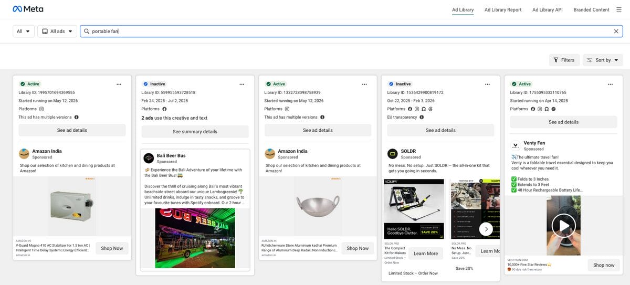Click the Audience Network icon on the SOLDR card
Image resolution: width=630 pixels, height=285 pixels.
424,109
